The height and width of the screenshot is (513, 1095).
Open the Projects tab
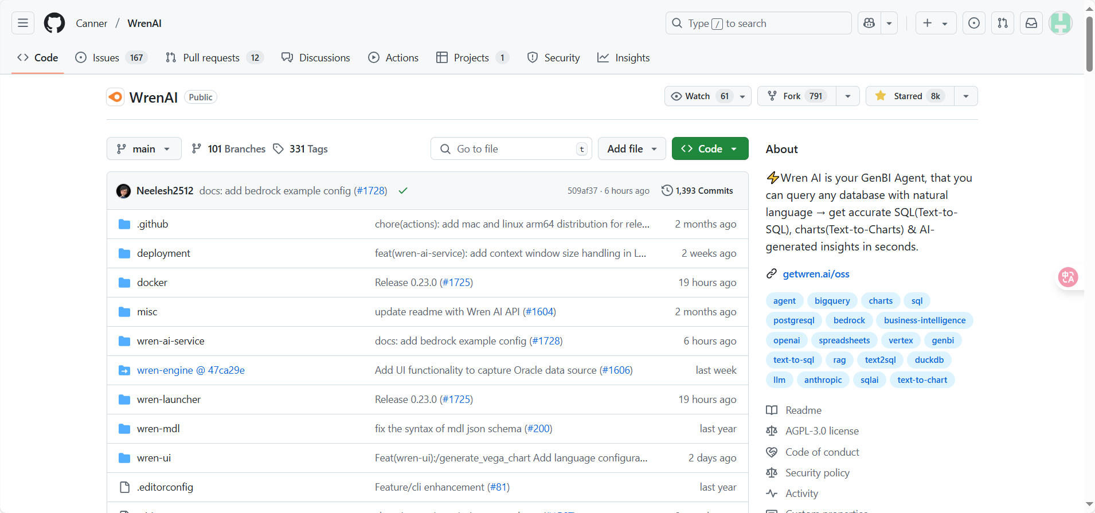tap(472, 57)
